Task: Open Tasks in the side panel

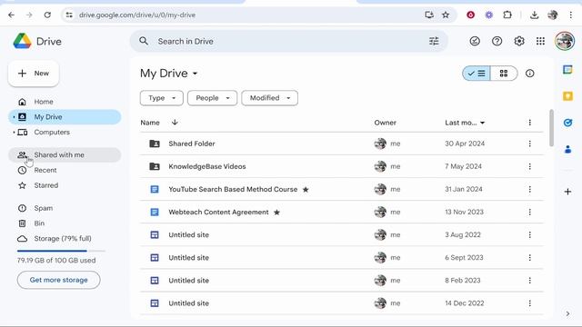Action: click(567, 123)
